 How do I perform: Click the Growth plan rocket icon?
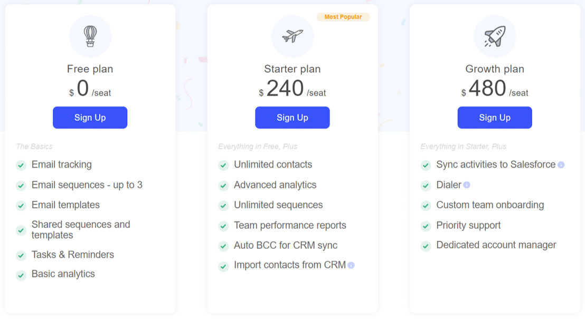[495, 36]
